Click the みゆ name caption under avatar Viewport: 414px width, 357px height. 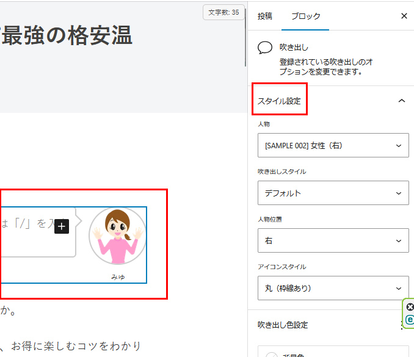pos(118,277)
